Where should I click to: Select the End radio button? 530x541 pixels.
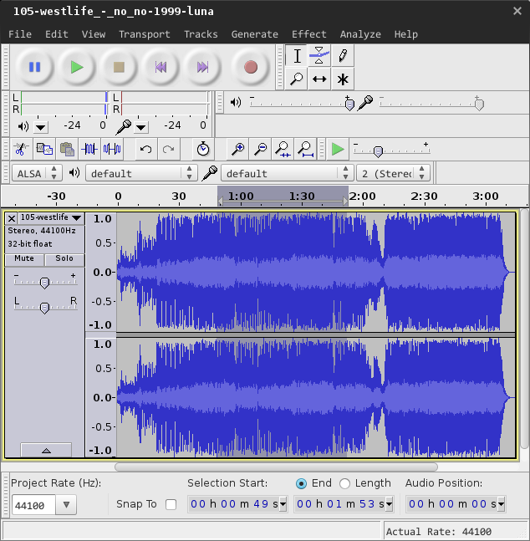(x=301, y=483)
